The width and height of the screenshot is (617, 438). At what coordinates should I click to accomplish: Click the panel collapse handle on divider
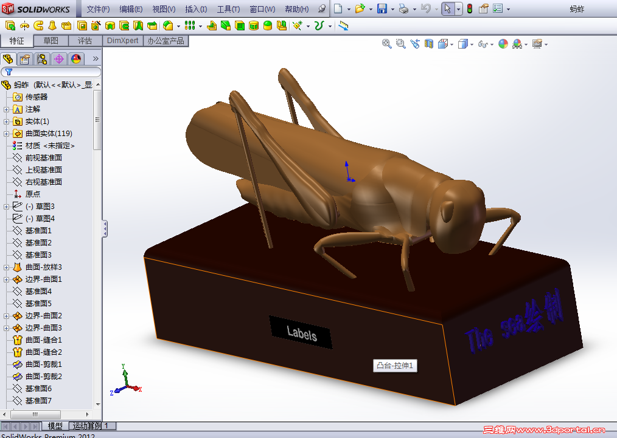point(105,228)
